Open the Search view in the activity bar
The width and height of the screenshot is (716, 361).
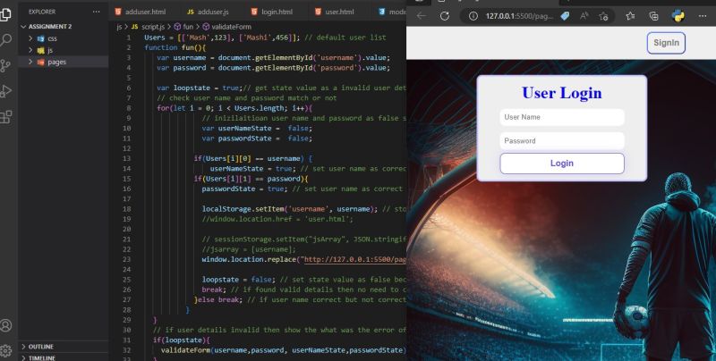pyautogui.click(x=6, y=40)
